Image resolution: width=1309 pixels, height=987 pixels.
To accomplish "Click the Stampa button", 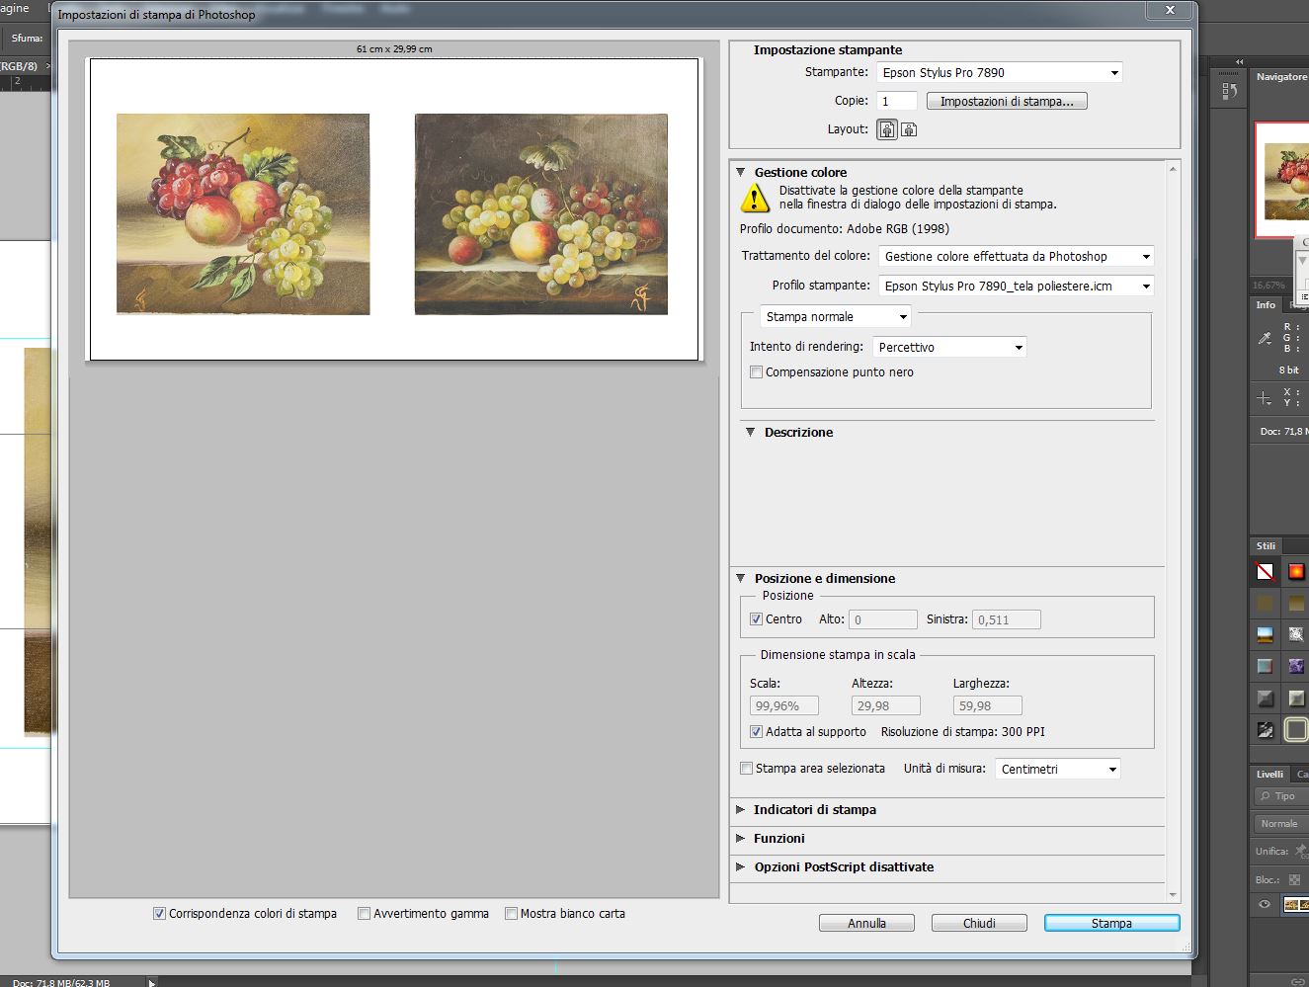I will pyautogui.click(x=1111, y=924).
